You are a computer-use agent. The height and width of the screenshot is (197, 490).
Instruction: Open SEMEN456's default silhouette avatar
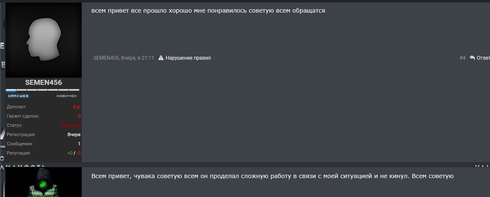tap(44, 40)
